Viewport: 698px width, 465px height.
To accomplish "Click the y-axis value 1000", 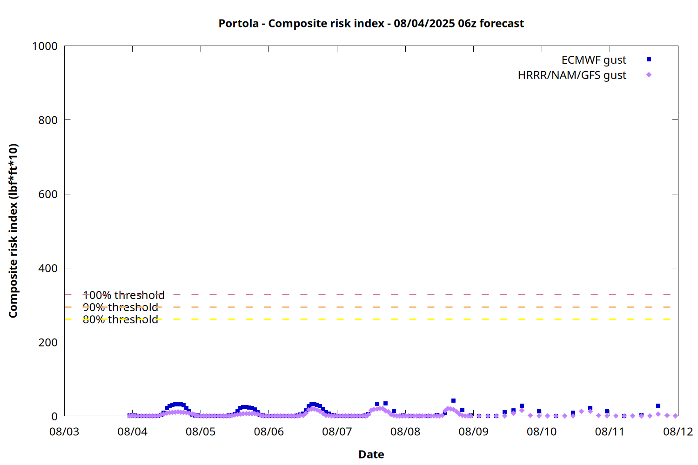I will 45,46.
